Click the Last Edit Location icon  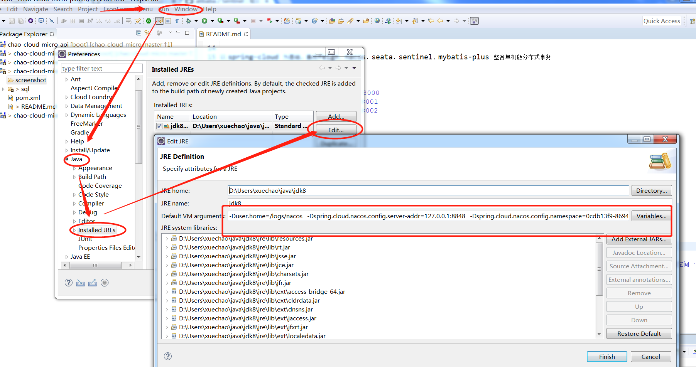tap(431, 21)
